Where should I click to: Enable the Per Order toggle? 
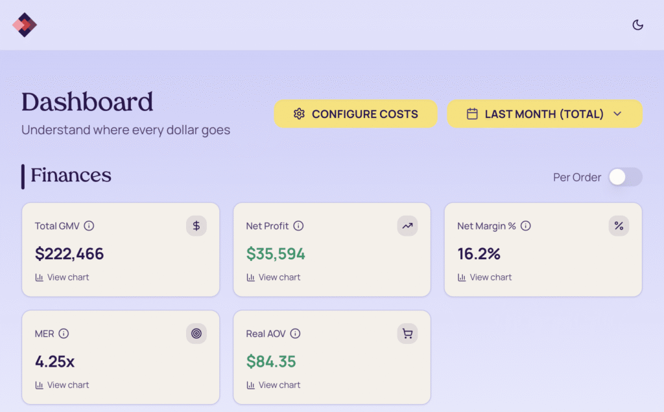click(x=625, y=177)
